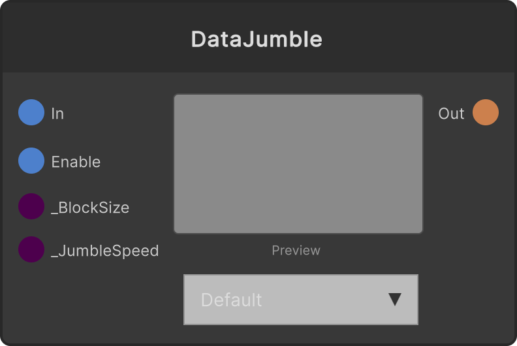Click the DataJumble node title
This screenshot has width=517, height=346.
tap(257, 39)
